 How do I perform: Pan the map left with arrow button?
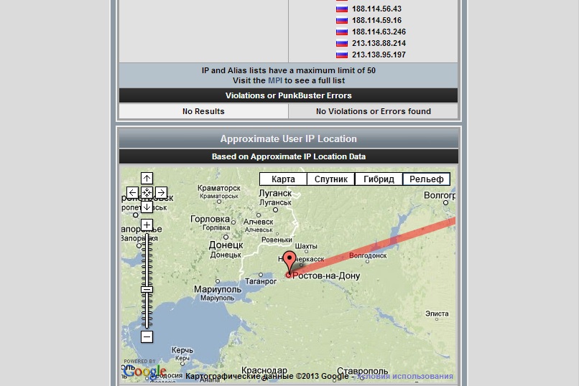tap(133, 192)
